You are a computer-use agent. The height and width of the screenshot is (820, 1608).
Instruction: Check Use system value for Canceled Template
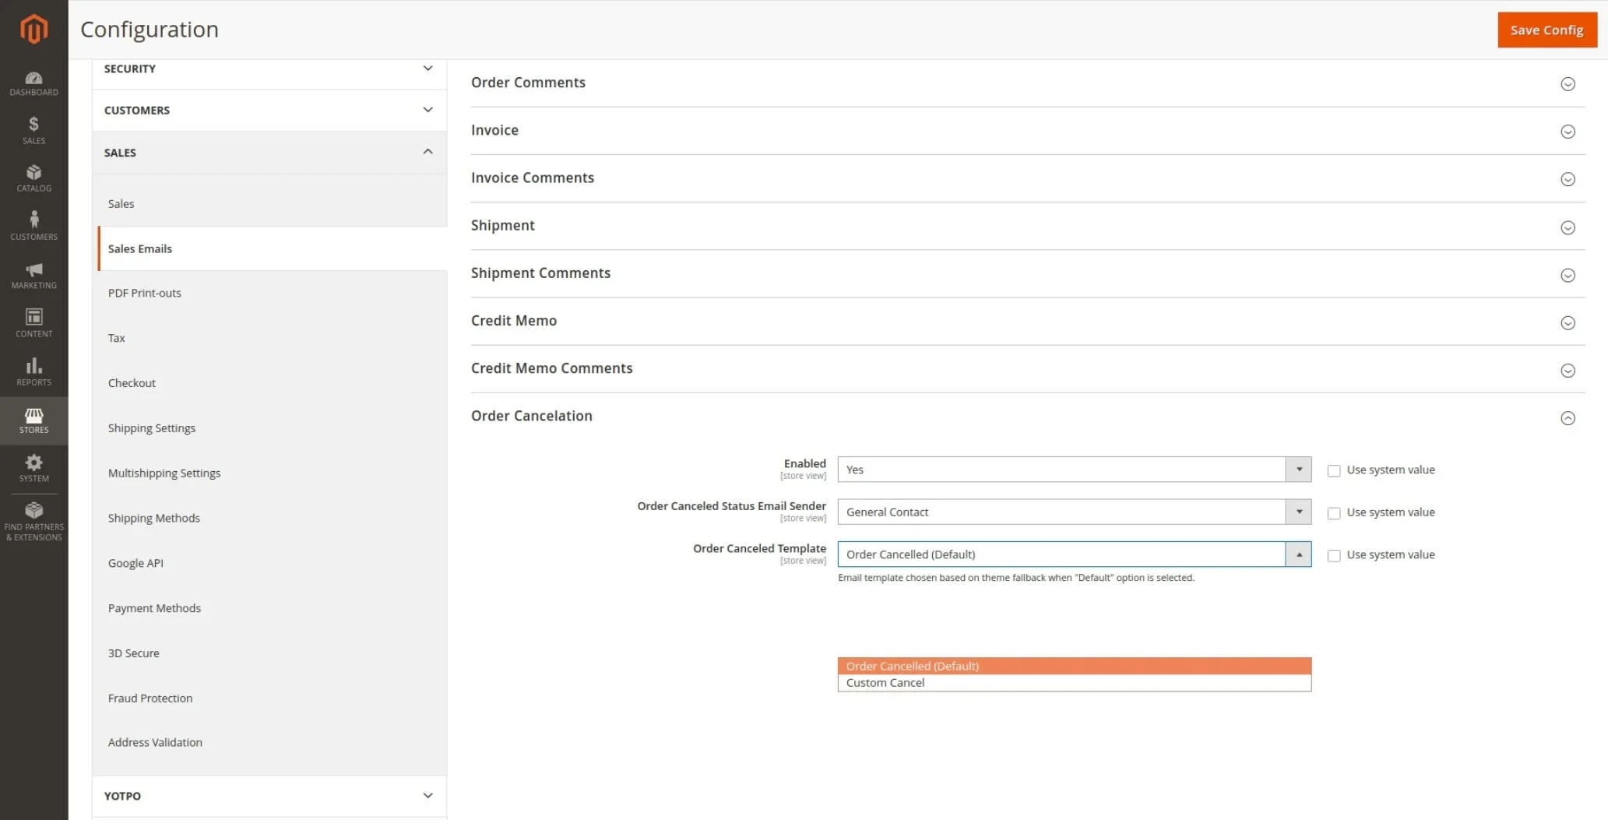coord(1334,555)
